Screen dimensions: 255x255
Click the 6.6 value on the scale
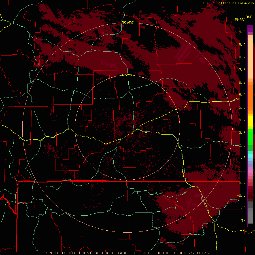coord(242,82)
